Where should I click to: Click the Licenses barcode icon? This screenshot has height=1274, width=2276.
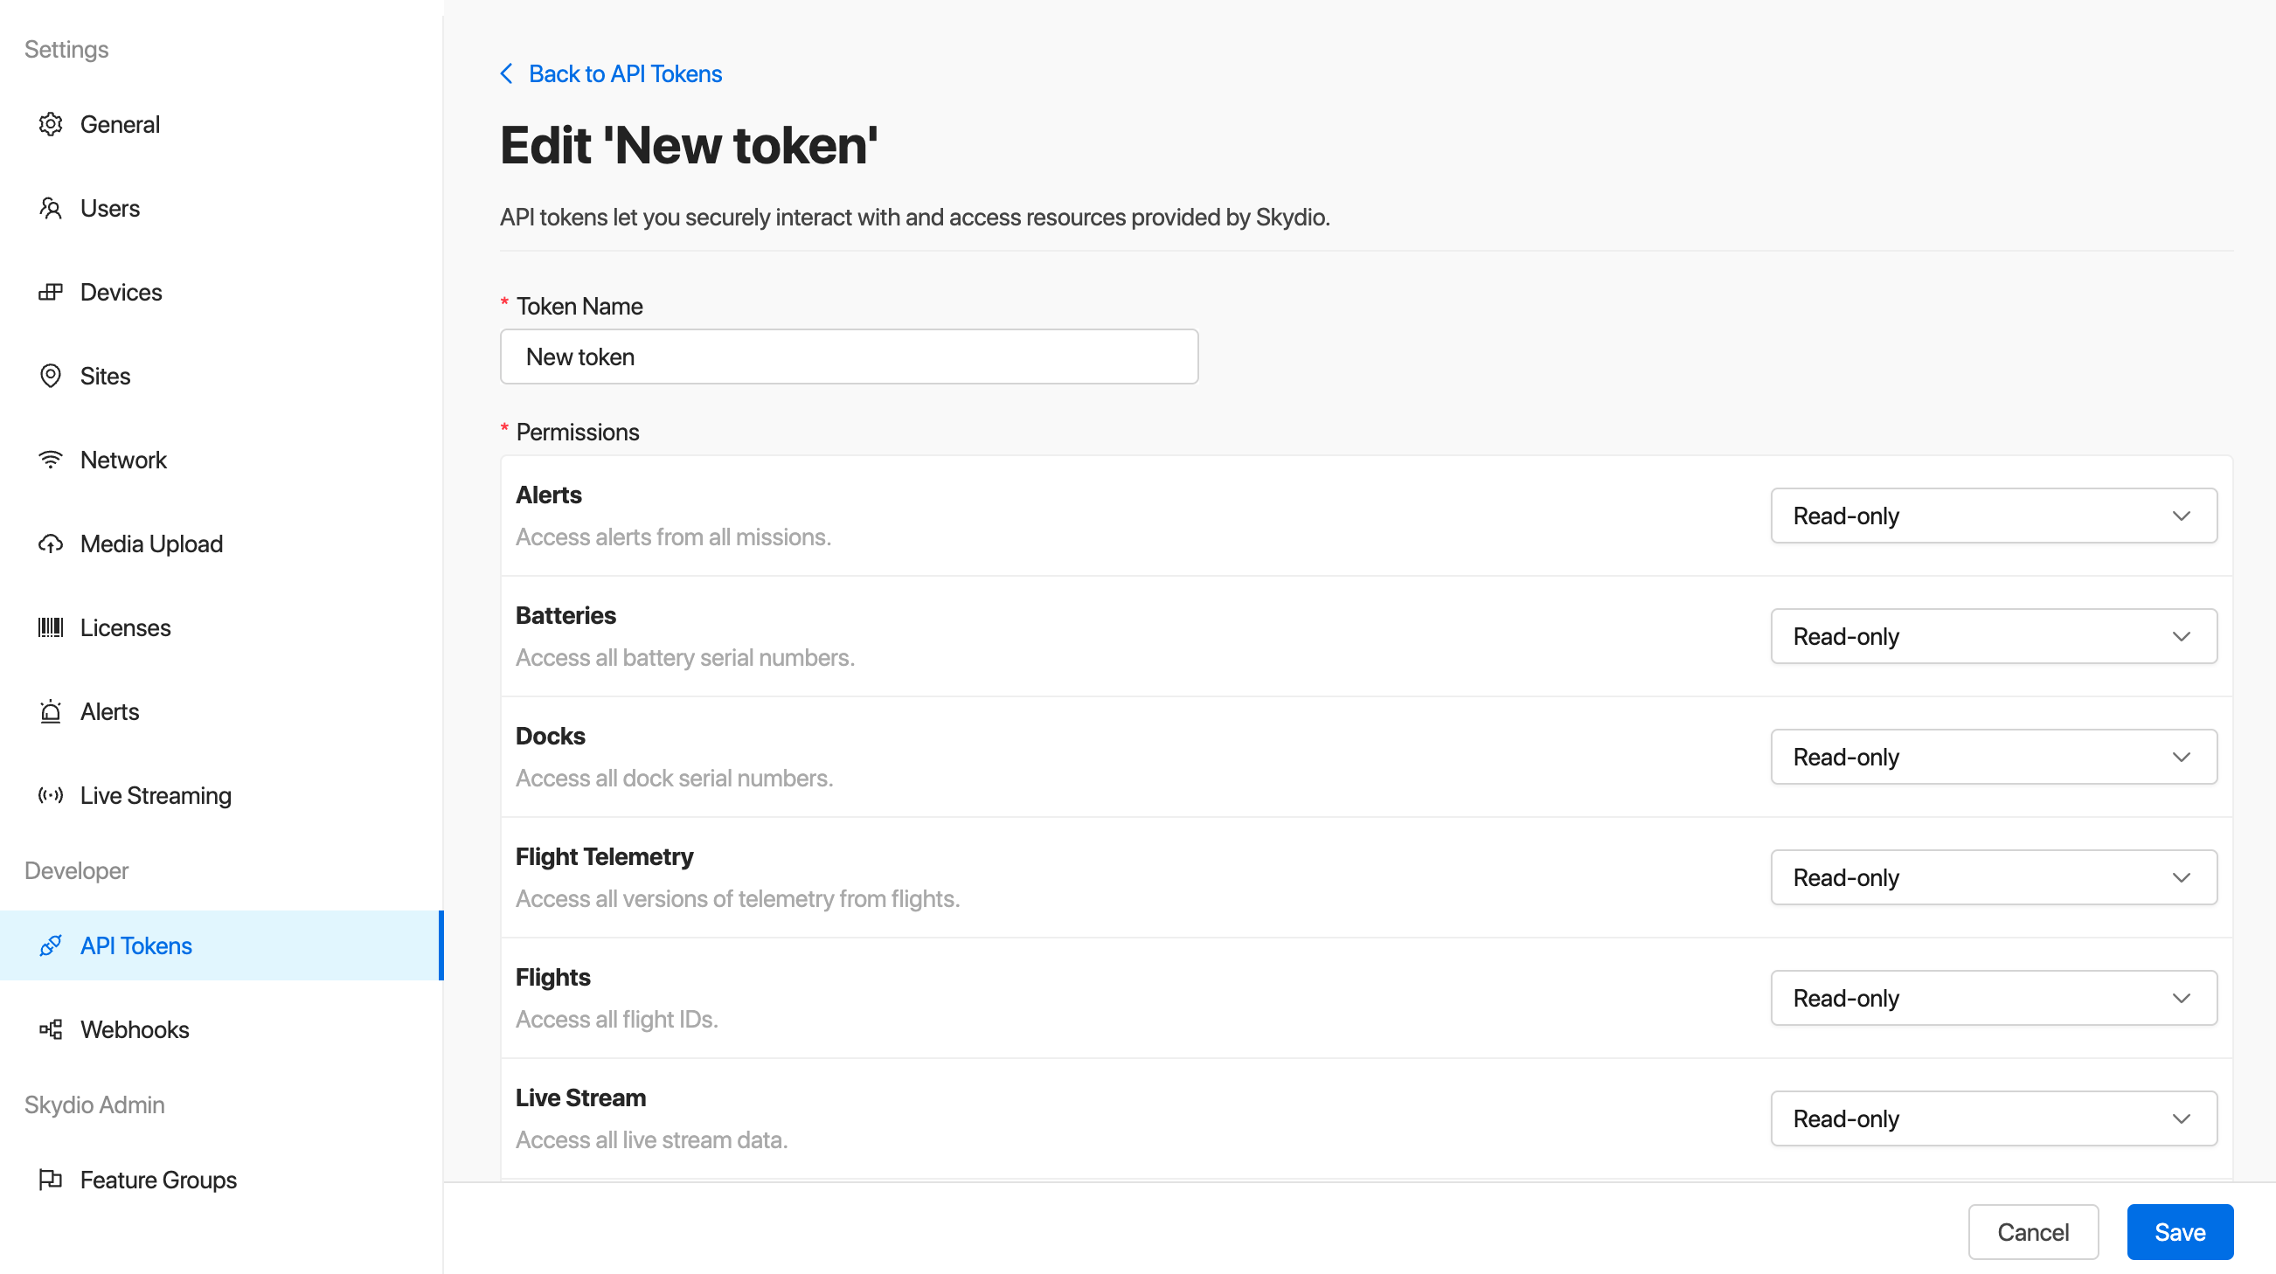coord(51,628)
